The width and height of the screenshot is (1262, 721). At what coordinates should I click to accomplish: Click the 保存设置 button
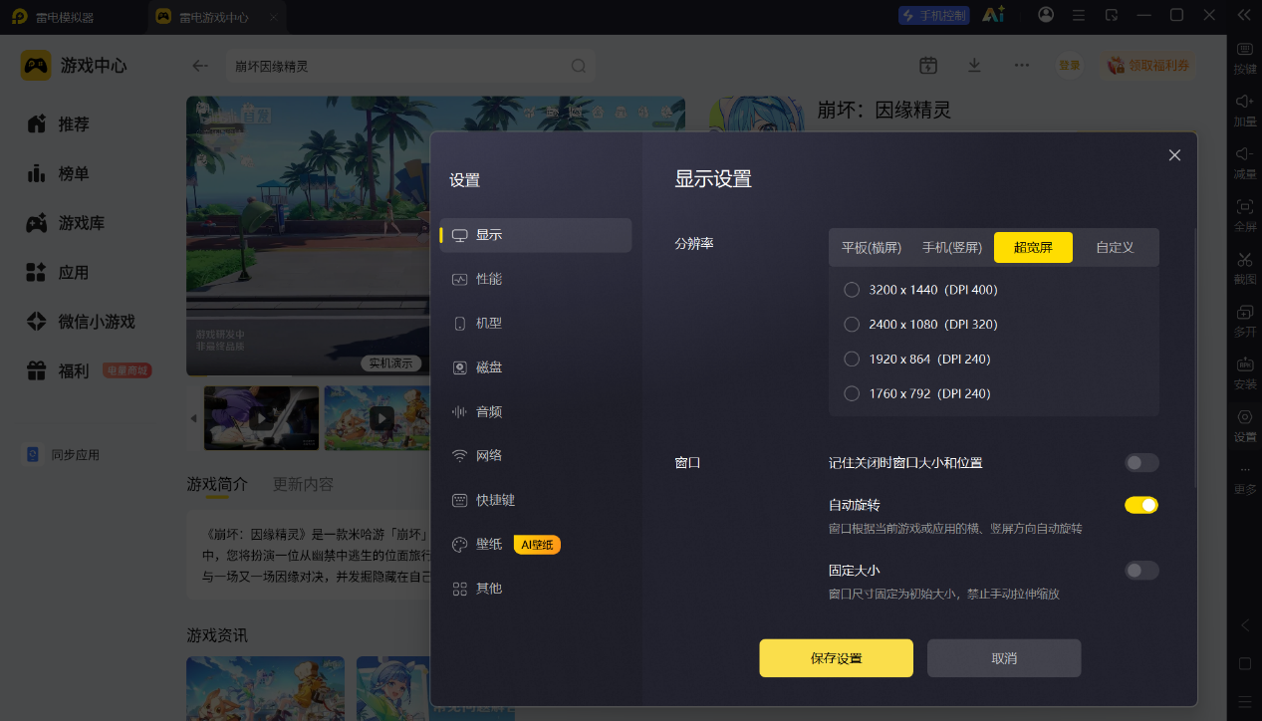[836, 658]
